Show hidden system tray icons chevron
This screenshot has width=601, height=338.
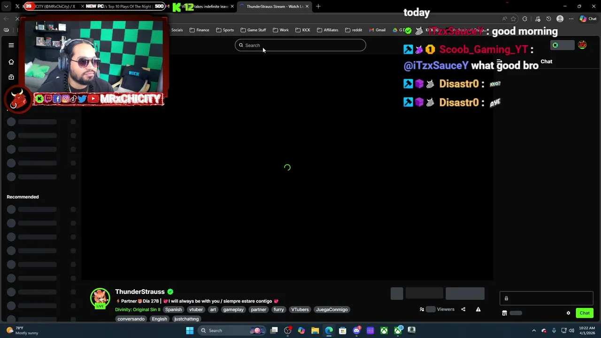534,330
